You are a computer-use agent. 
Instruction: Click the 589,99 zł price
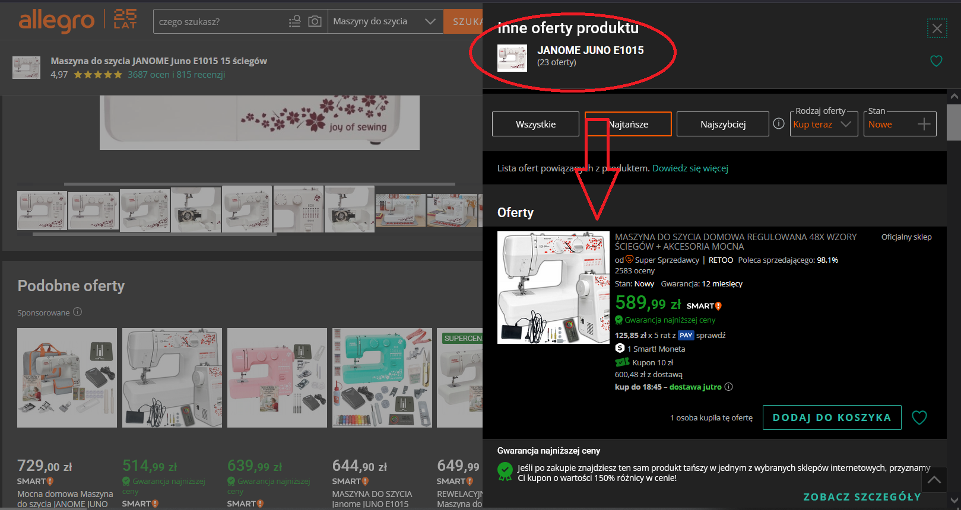pos(648,303)
